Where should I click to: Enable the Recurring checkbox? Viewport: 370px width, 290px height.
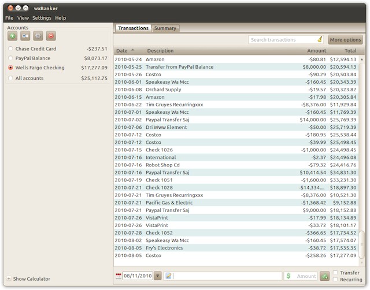(x=335, y=280)
